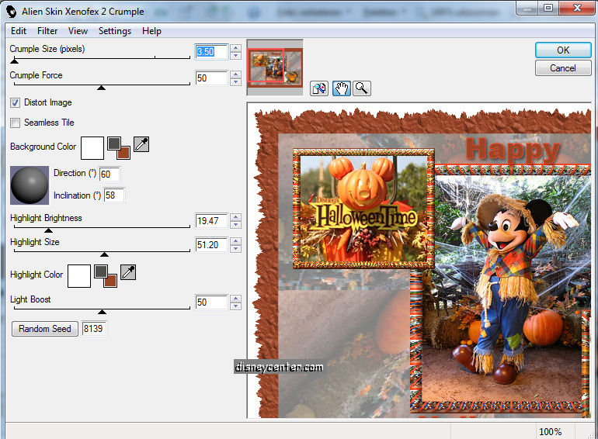598x439 pixels.
Task: Click the Highlight Brightness slider handle
Action: tap(48, 230)
